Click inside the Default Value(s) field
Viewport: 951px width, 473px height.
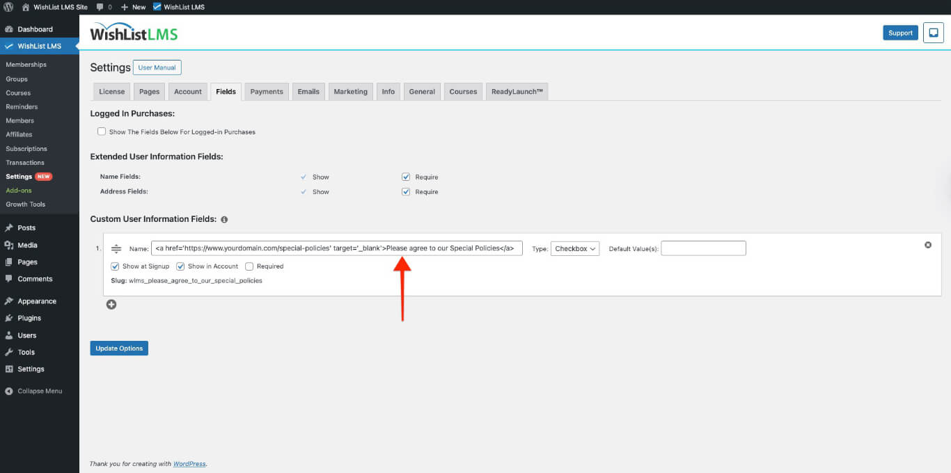tap(703, 248)
